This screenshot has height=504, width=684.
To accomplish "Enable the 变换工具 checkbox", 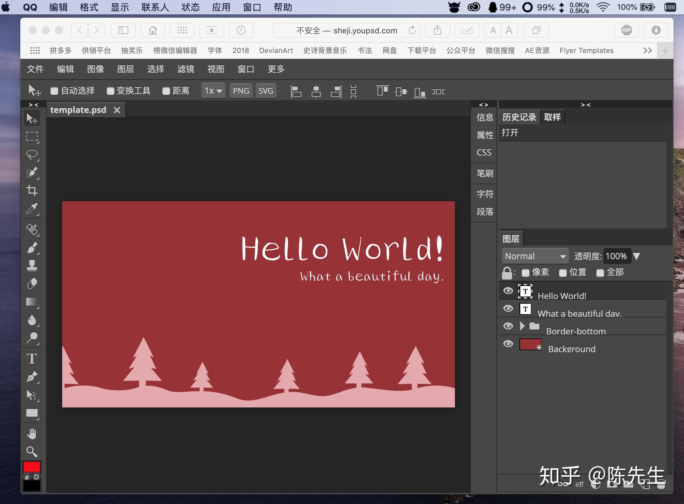I will click(111, 91).
